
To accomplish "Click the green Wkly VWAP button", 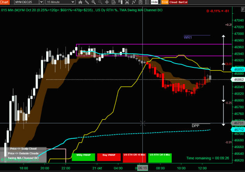I will [x=83, y=157].
